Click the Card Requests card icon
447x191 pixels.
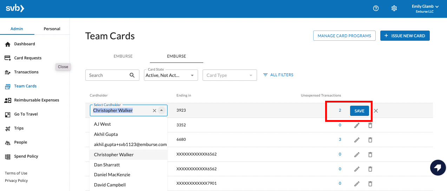pyautogui.click(x=8, y=58)
